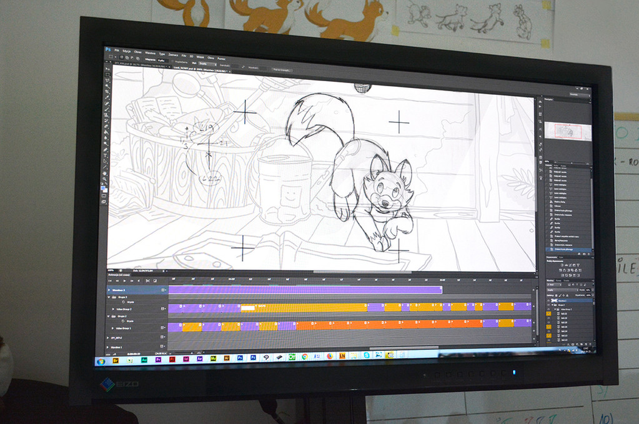This screenshot has height=424, width=639.
Task: Click the create new group folder icon
Action: coord(582,345)
